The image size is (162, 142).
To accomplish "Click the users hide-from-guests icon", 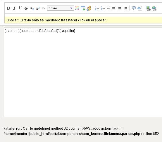I will (x=89, y=8).
